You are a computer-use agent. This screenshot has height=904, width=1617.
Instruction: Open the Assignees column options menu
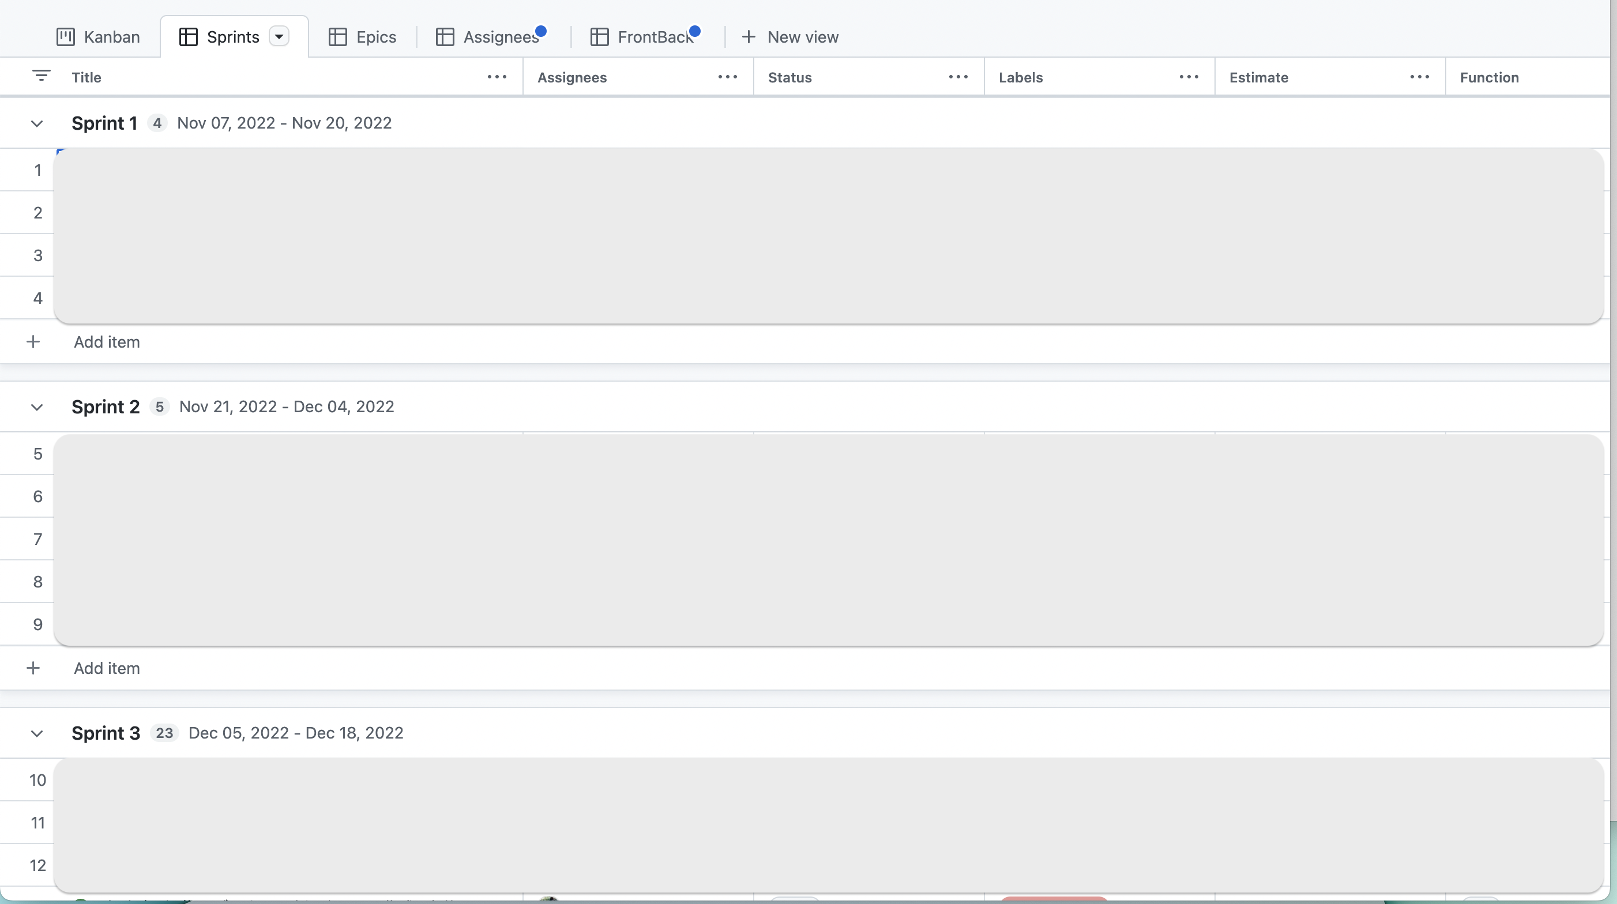pos(727,77)
